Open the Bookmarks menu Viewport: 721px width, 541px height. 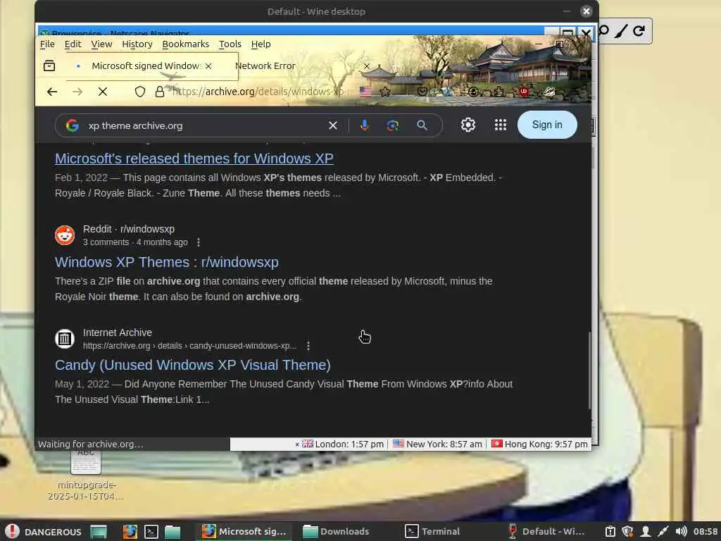coord(186,44)
